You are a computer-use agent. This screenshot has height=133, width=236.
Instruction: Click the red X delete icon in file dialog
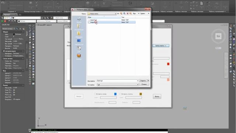pos(128,14)
